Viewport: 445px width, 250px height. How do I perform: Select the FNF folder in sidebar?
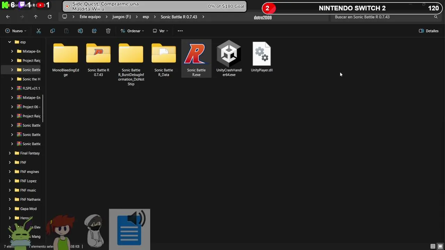20,162
